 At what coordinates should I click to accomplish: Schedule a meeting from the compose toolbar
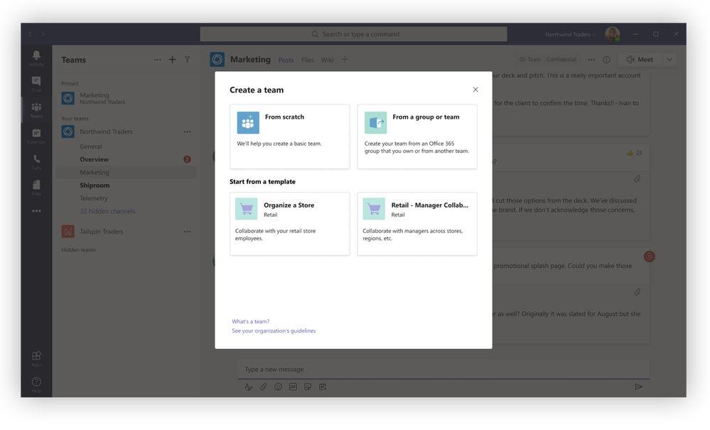[323, 387]
